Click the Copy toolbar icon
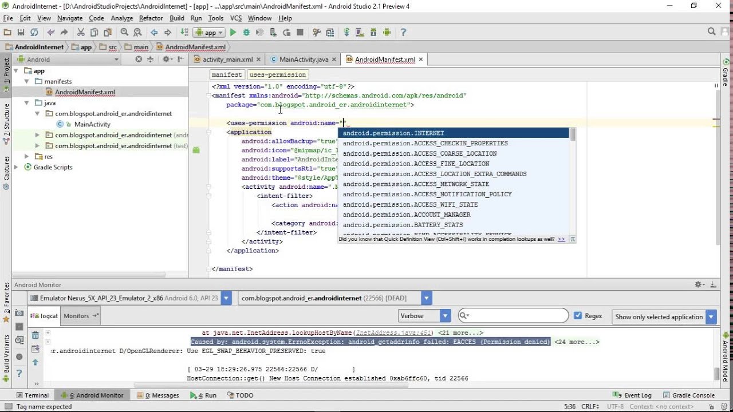 (x=94, y=33)
